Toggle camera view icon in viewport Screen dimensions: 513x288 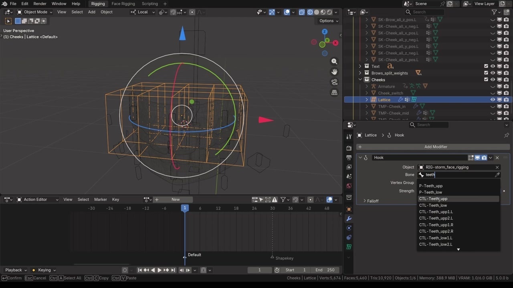[334, 82]
